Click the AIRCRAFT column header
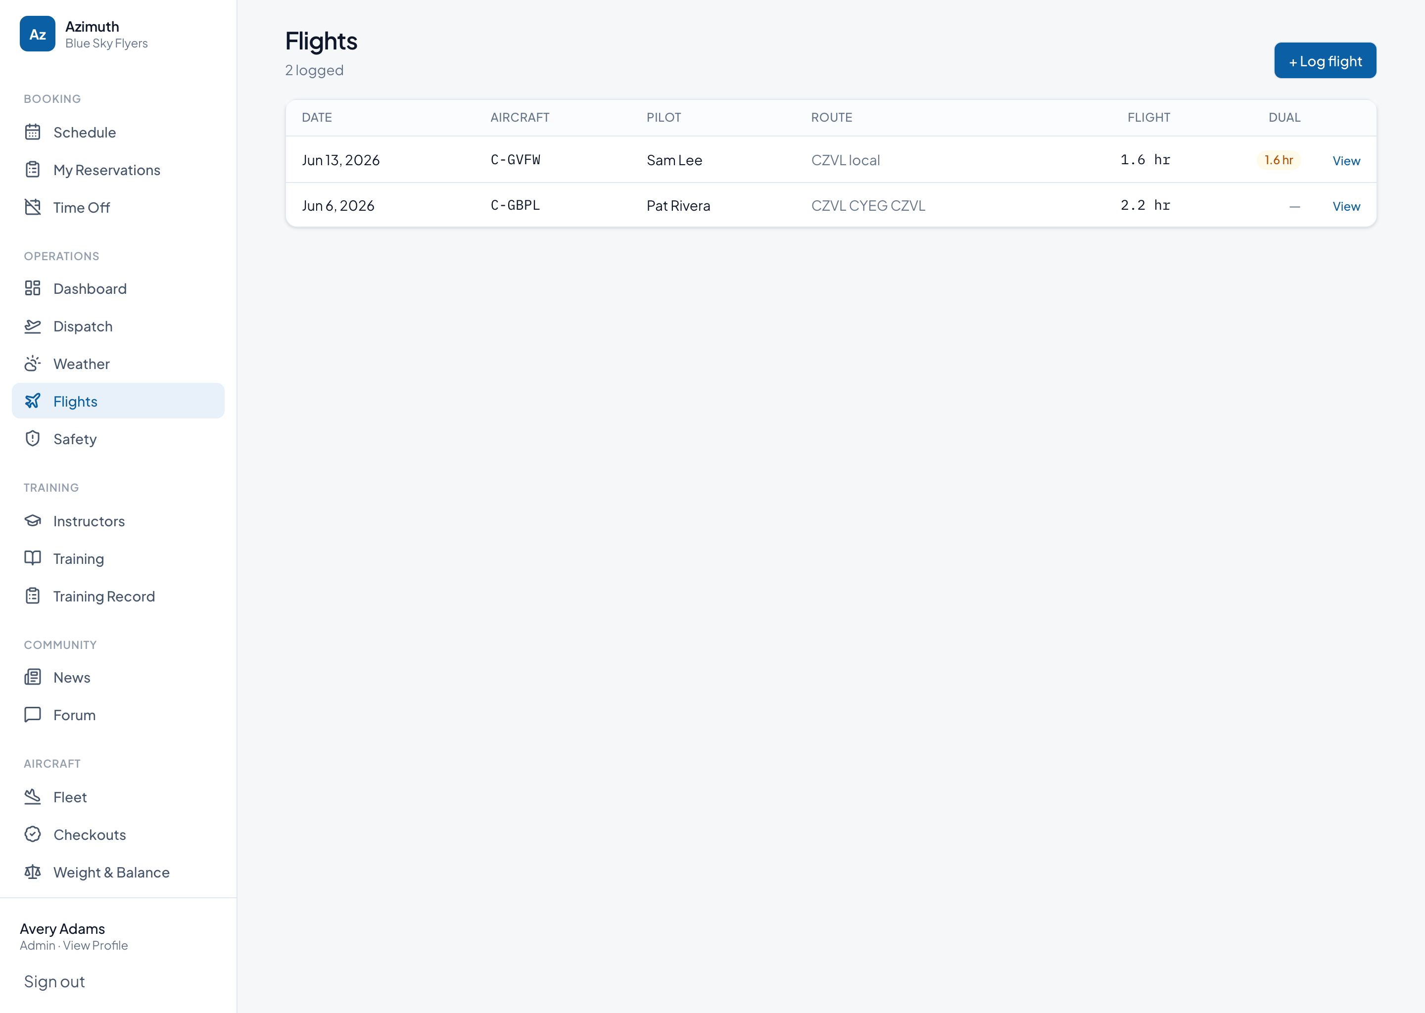The height and width of the screenshot is (1013, 1425). [x=520, y=117]
